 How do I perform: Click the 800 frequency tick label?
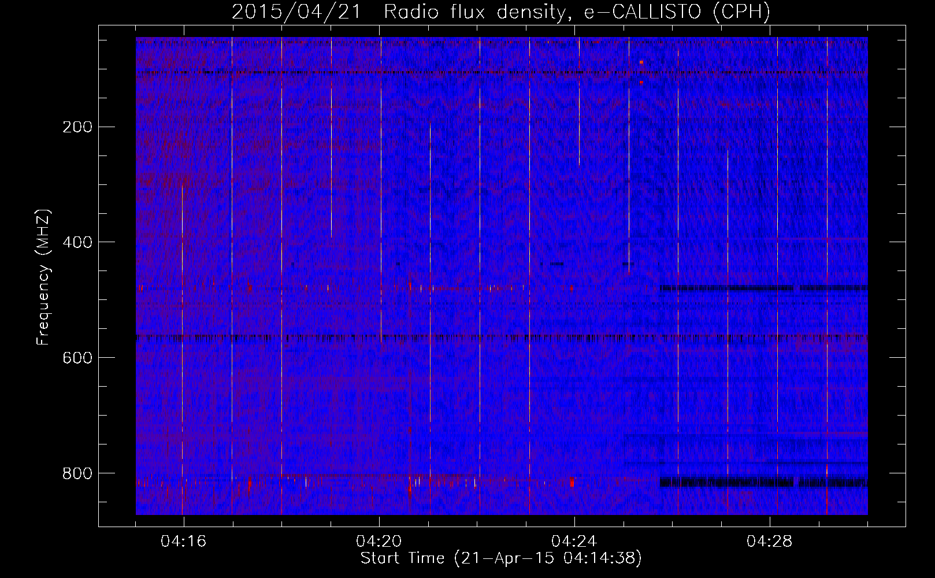(x=77, y=473)
